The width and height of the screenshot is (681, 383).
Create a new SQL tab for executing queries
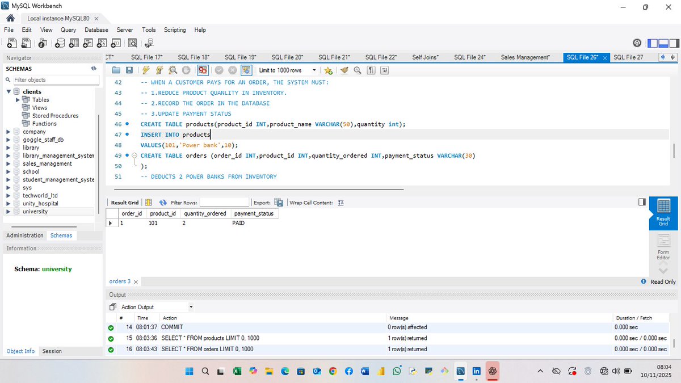(x=12, y=43)
